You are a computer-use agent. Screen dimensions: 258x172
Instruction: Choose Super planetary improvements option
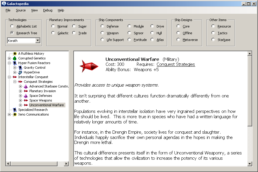pos(74,26)
